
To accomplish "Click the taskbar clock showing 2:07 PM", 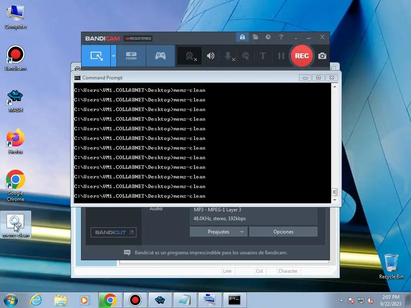I will tap(391, 300).
